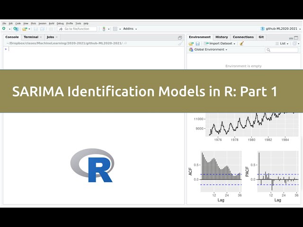Open the panes layout dropdown arrow
The image size is (303, 227).
click(x=120, y=29)
